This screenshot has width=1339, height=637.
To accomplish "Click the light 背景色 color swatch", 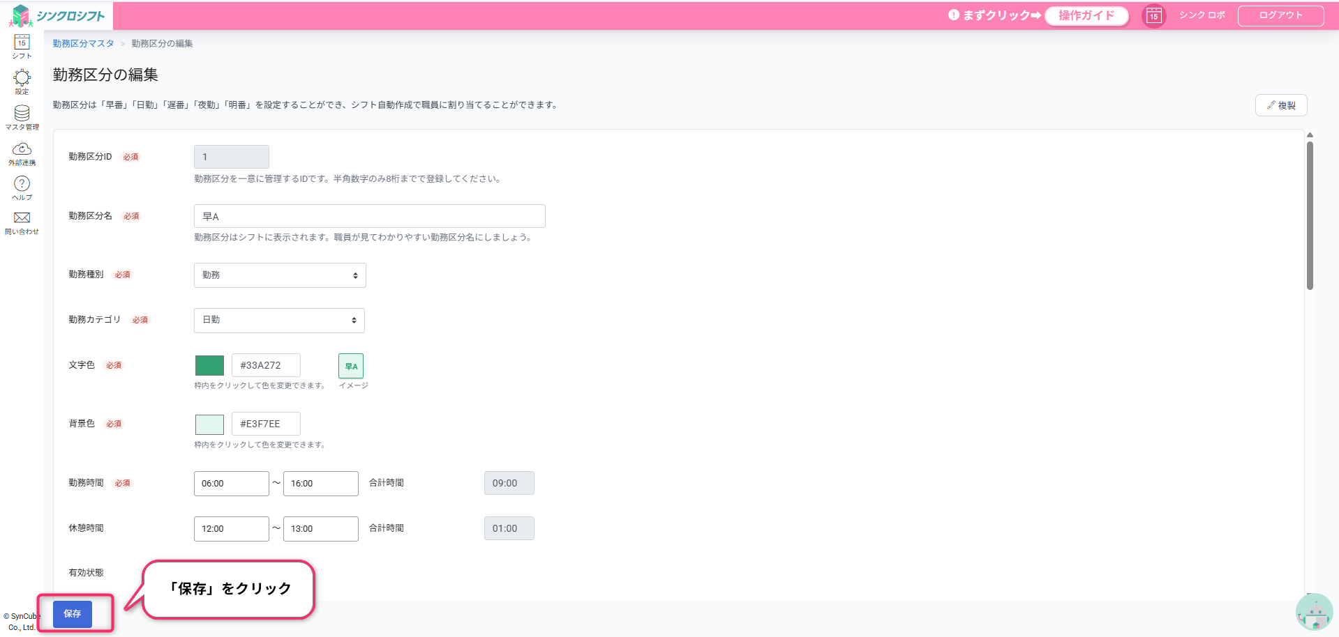I will pyautogui.click(x=209, y=424).
